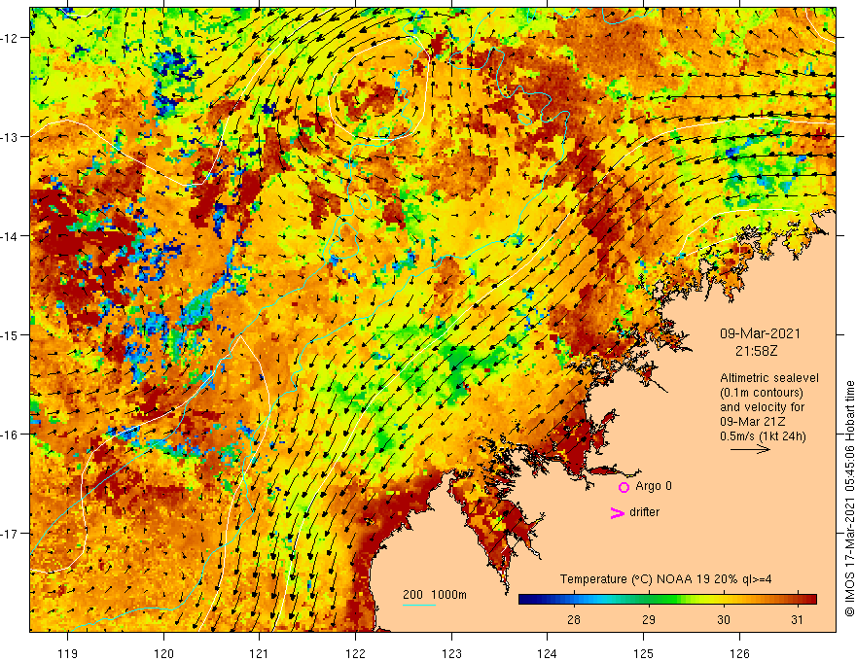
Task: Click the color bar value 29
Action: coord(649,619)
